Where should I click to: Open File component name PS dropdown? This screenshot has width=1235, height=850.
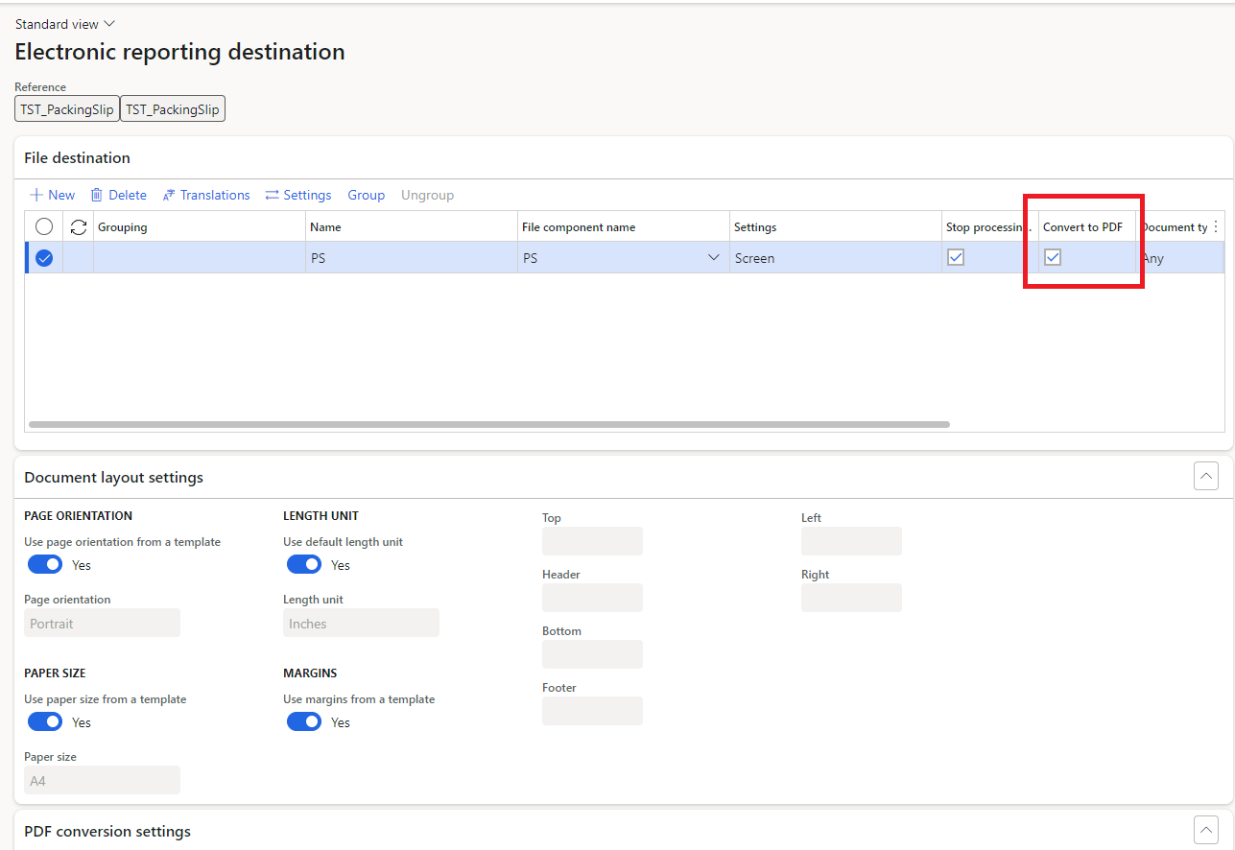(x=713, y=257)
